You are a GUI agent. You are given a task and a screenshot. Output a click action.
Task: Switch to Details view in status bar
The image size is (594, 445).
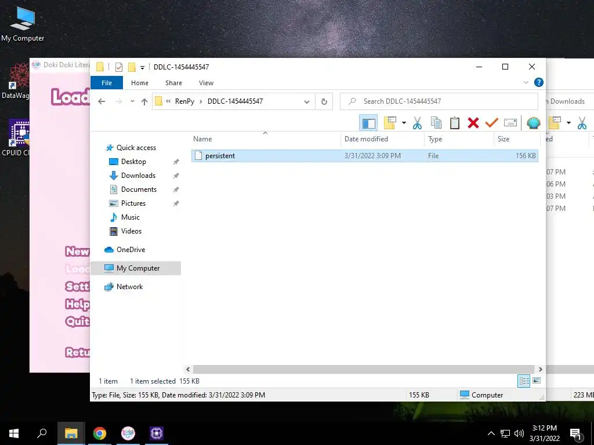click(x=524, y=381)
